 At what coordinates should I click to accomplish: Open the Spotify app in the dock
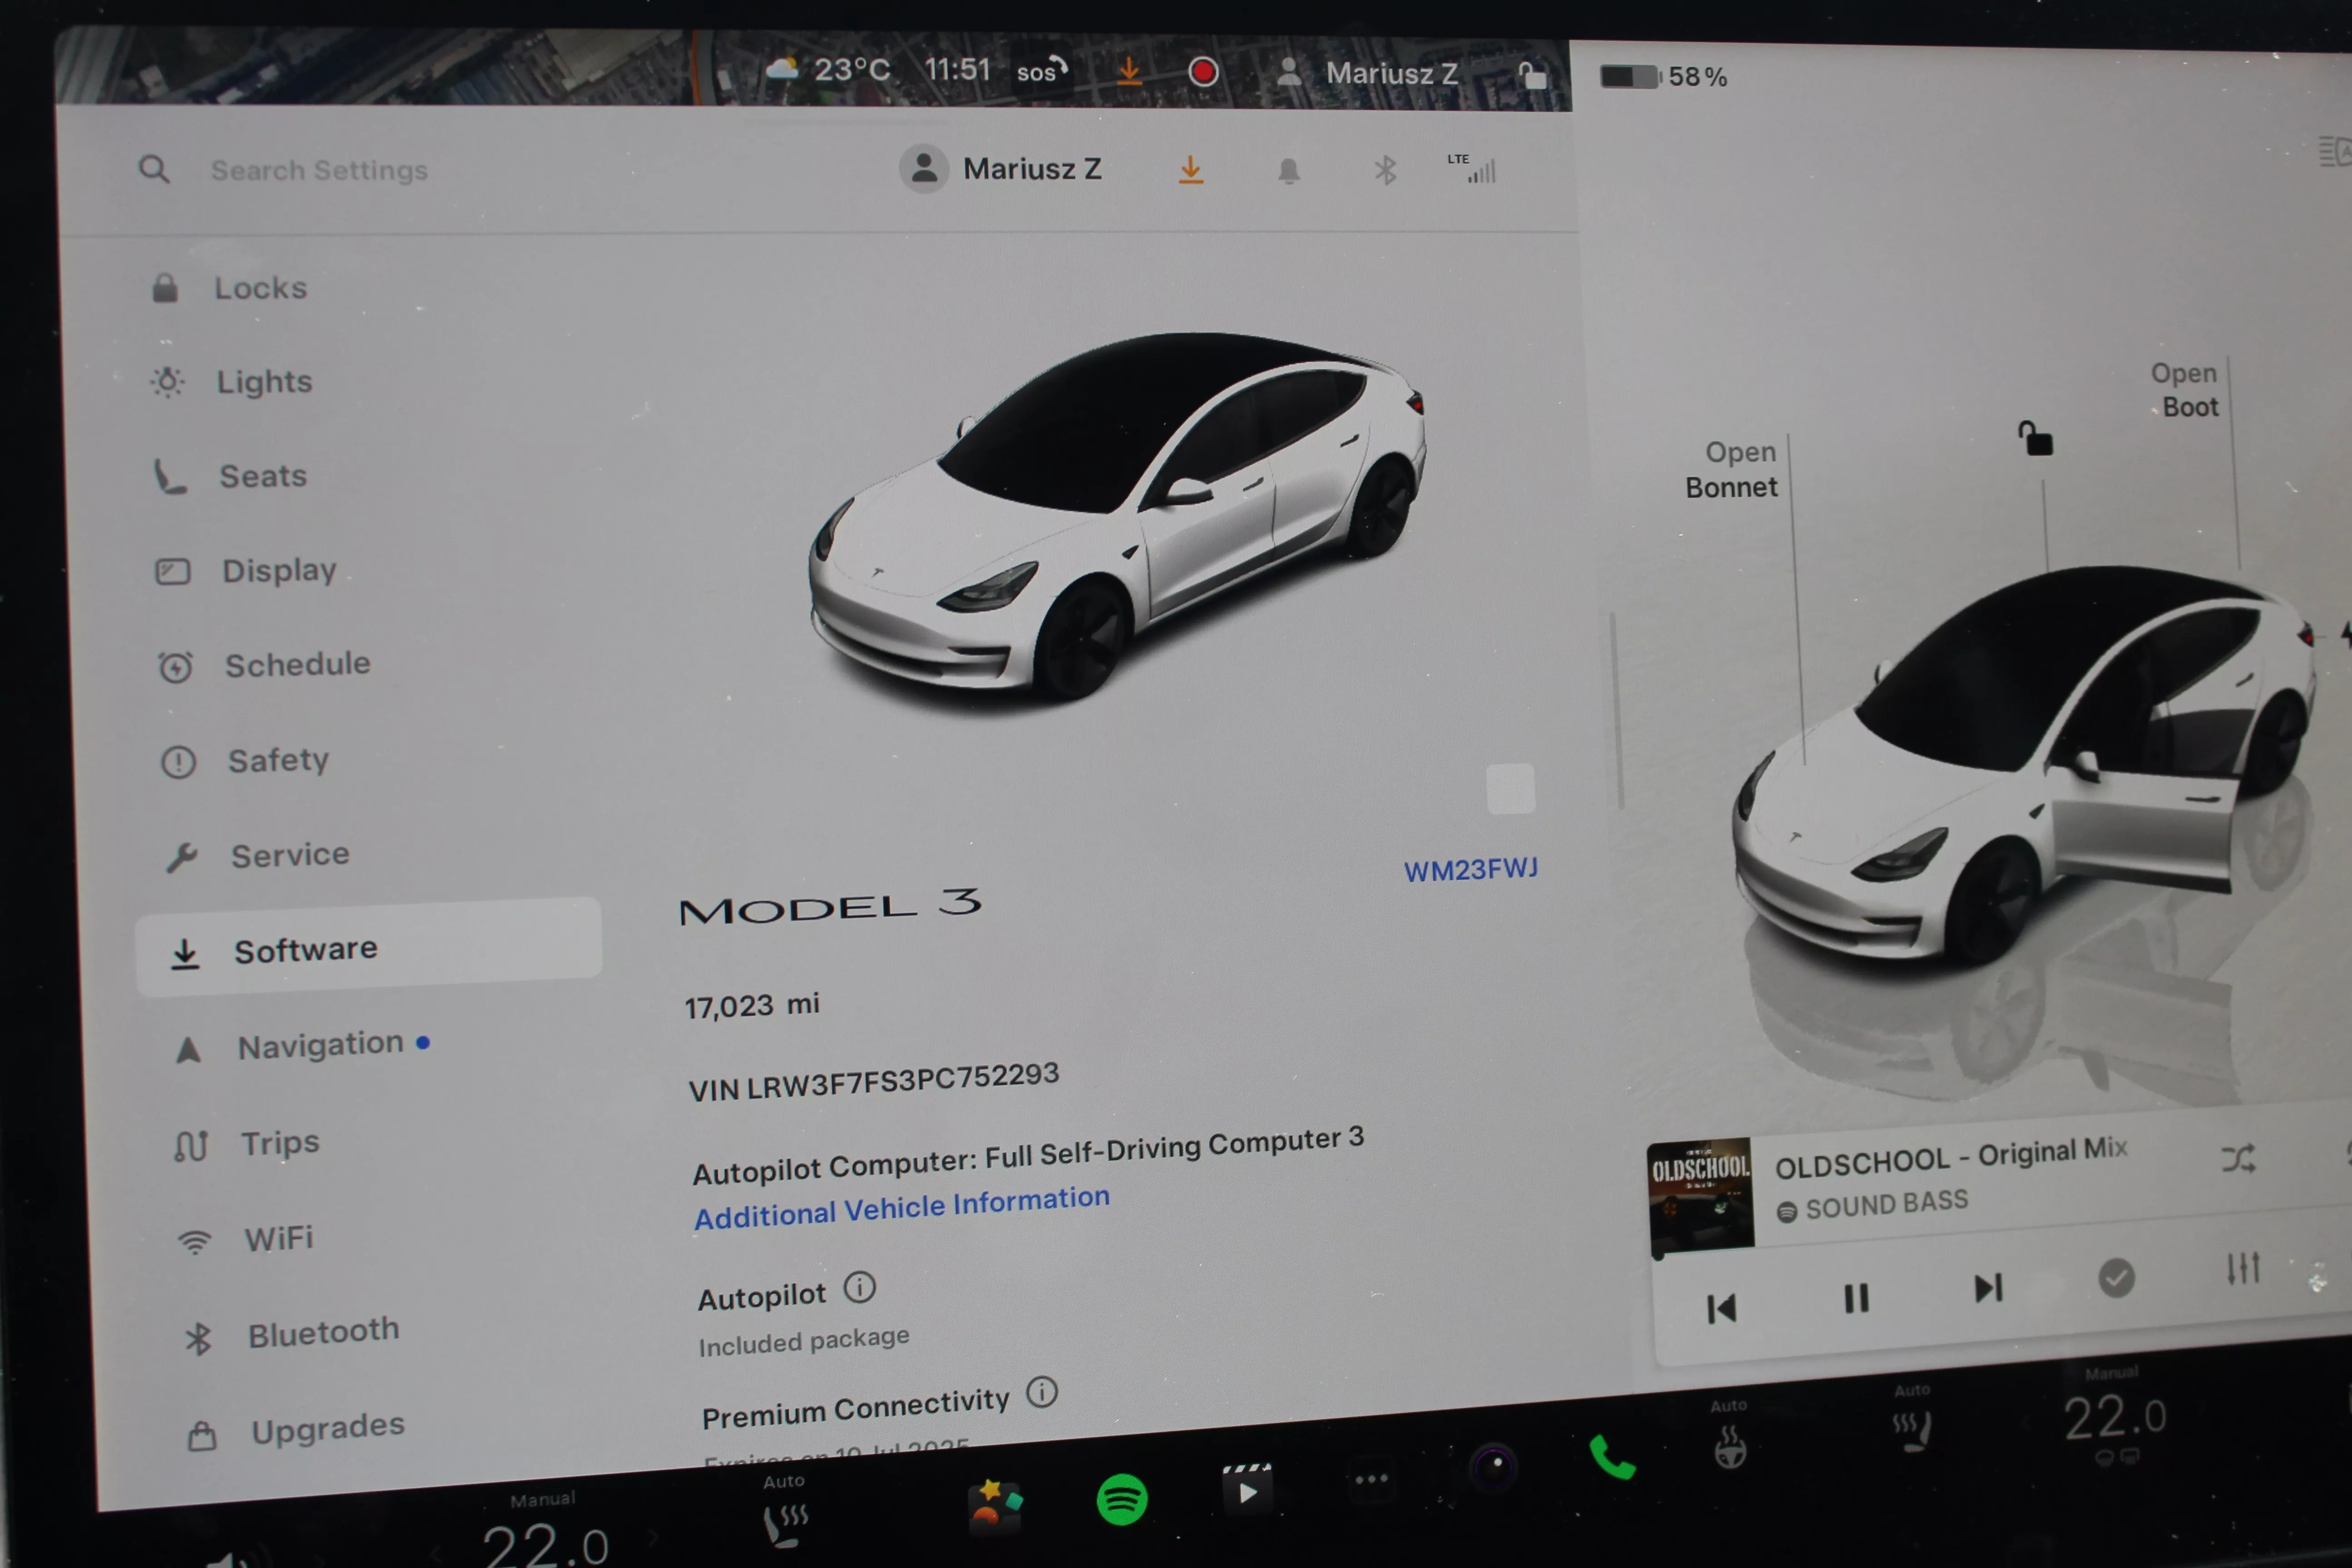coord(1121,1498)
